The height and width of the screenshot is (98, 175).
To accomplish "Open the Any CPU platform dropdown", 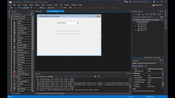I will point(54,8).
